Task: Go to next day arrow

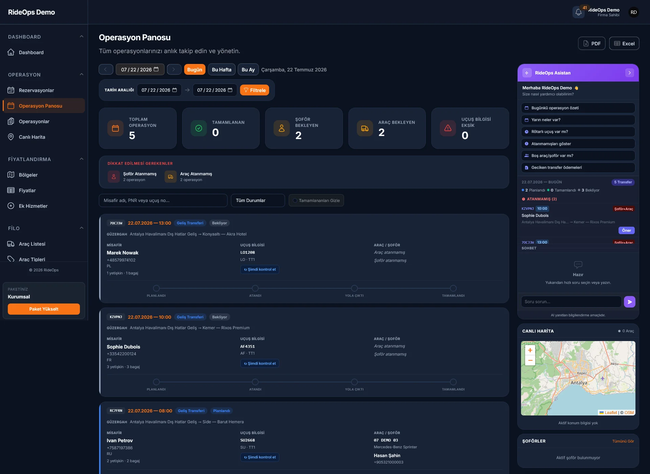Action: 174,69
